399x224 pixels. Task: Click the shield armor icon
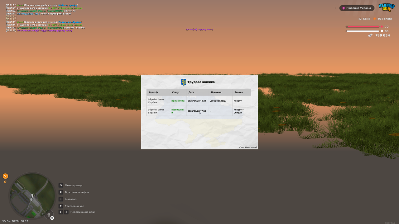tap(382, 31)
